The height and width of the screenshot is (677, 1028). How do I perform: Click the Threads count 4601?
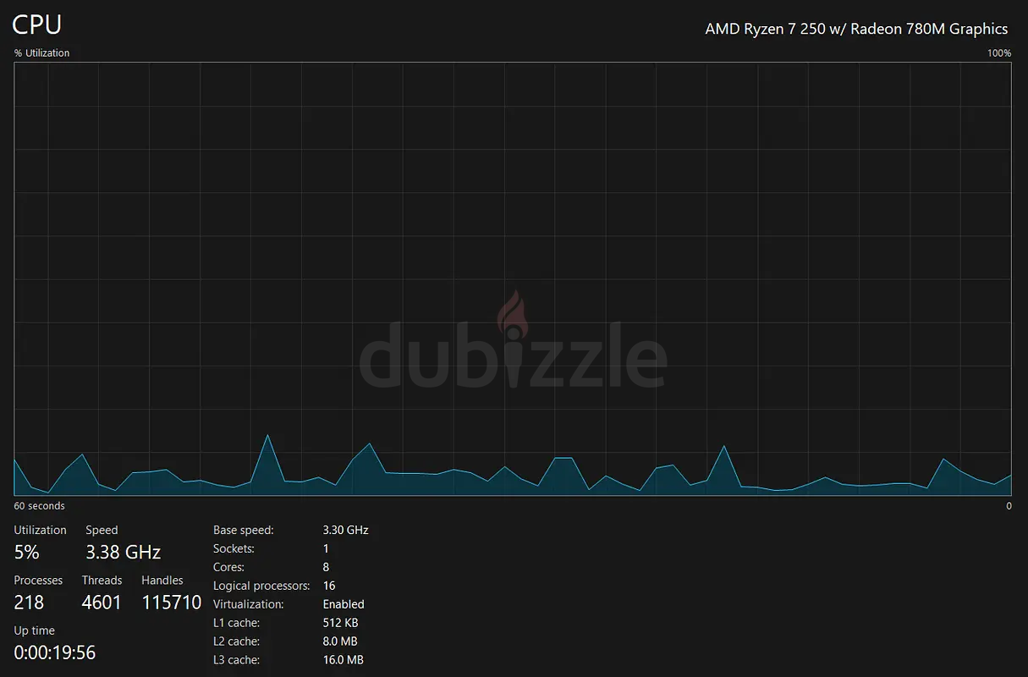[x=102, y=603]
